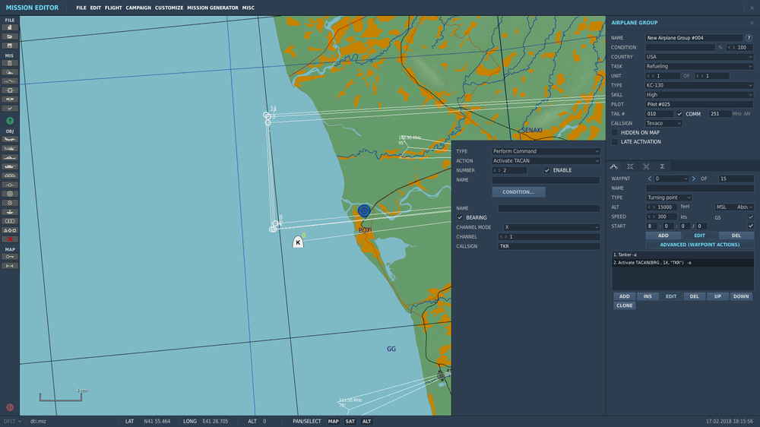This screenshot has width=760, height=427.
Task: Click the green fly mission icon
Action: 10,121
